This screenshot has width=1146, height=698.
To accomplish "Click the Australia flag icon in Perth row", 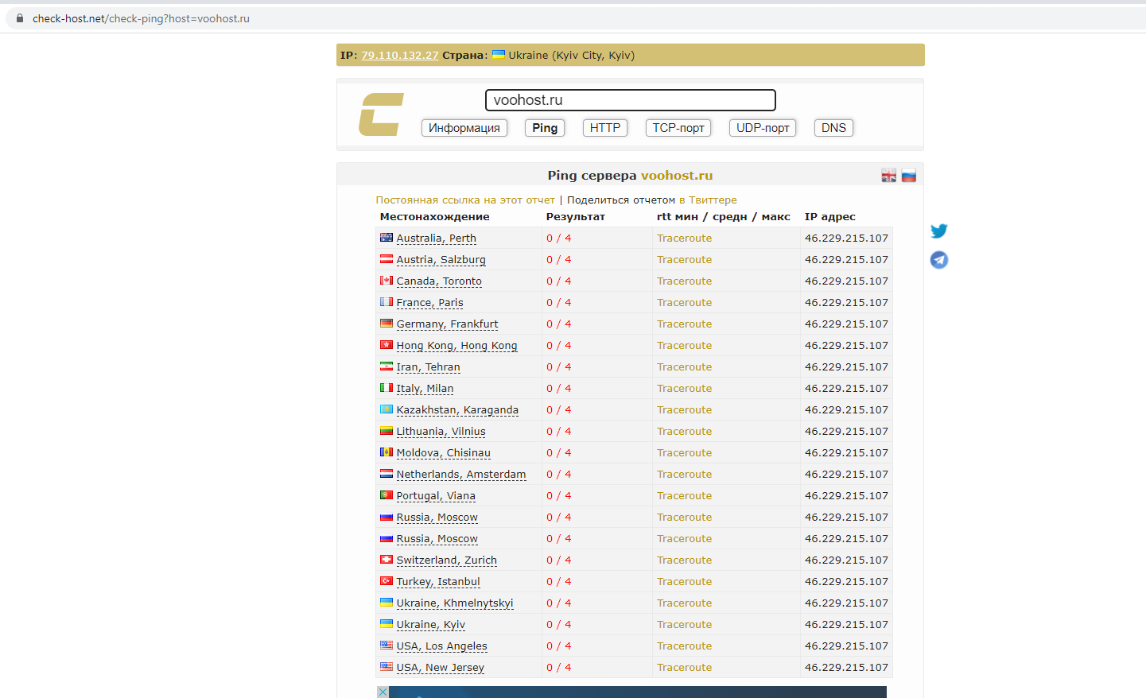I will 387,238.
